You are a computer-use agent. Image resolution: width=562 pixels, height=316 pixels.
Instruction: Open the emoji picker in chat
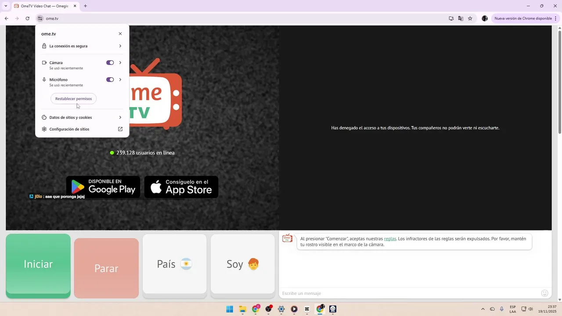545,293
